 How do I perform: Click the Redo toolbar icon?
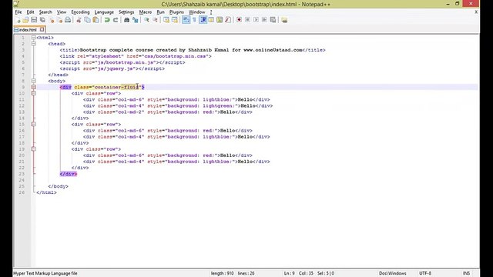(x=116, y=20)
